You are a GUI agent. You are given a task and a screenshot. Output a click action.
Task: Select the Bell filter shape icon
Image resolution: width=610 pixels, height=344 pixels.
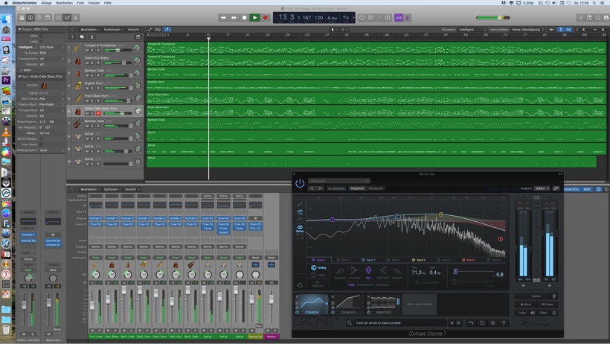point(368,271)
